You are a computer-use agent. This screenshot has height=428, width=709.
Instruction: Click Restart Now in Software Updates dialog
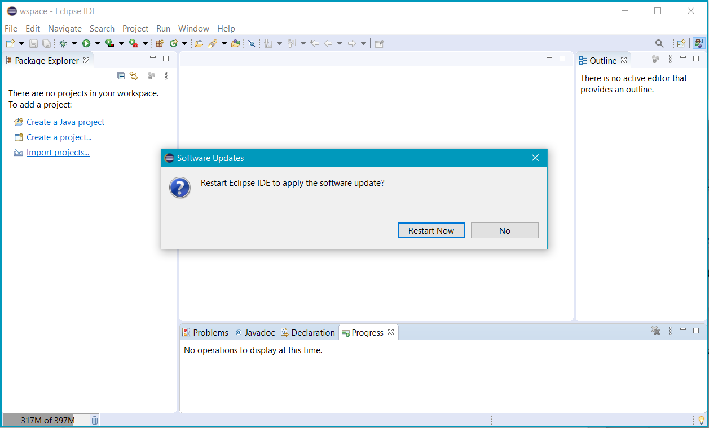click(x=431, y=230)
